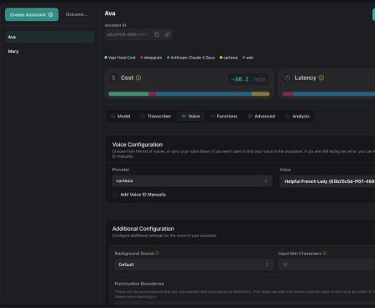The width and height of the screenshot is (375, 308).
Task: Click the pink segment of Latency bar
Action: (288, 94)
